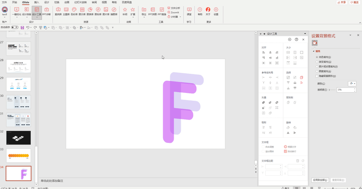Select the 溢出缩排 text box option

[x=268, y=151]
